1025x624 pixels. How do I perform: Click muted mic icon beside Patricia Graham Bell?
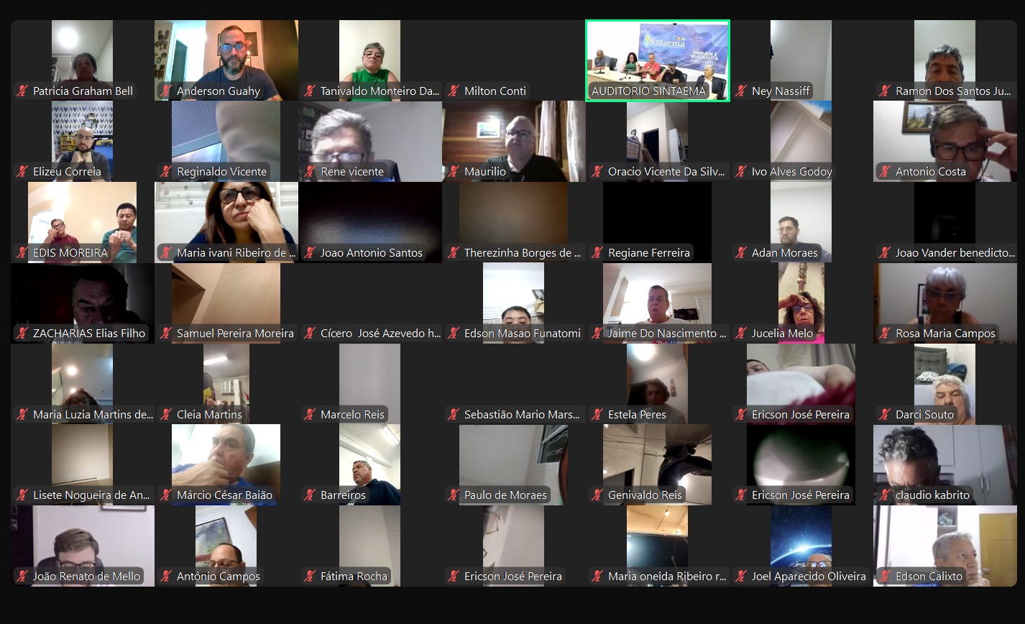click(x=23, y=91)
